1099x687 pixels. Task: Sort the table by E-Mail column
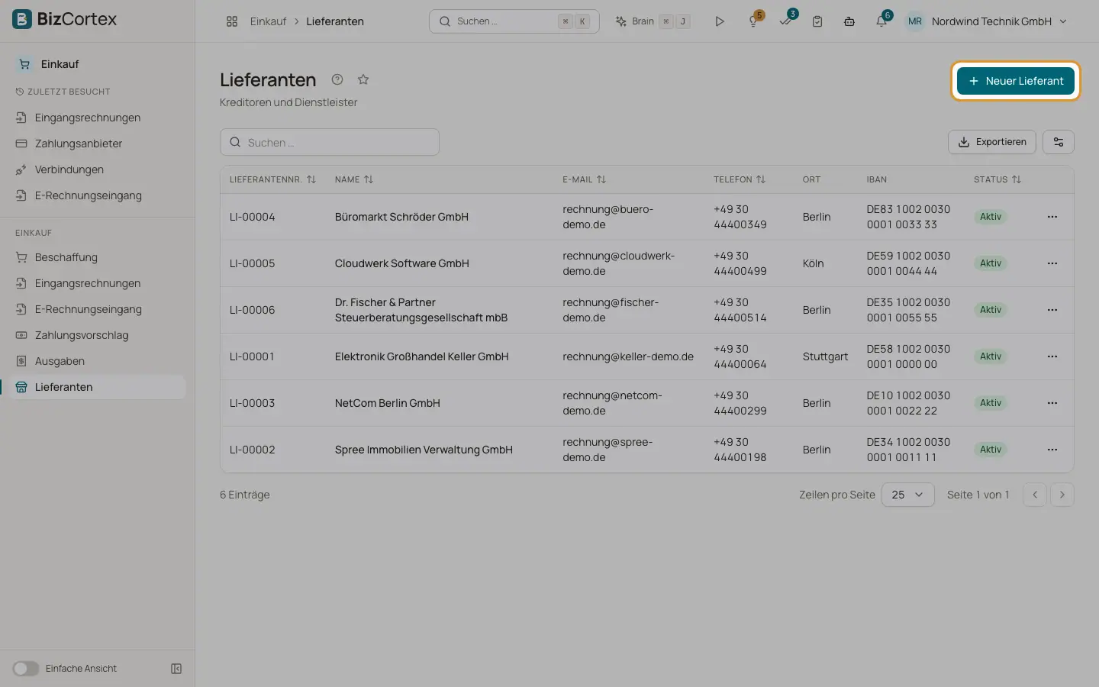click(x=584, y=179)
